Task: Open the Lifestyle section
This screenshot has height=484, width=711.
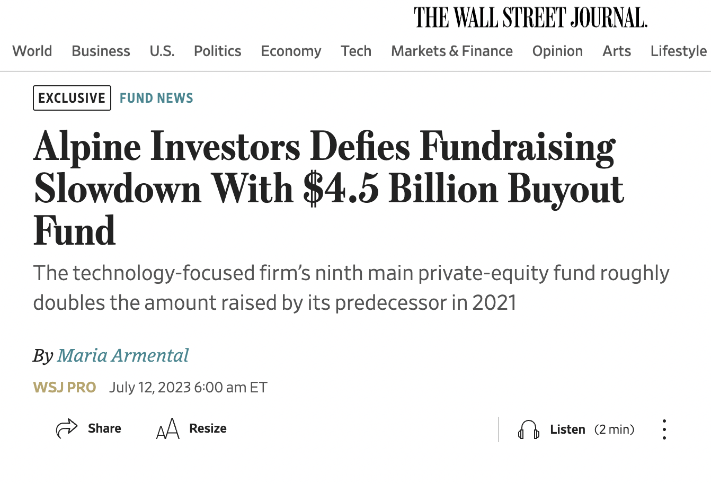Action: click(678, 51)
